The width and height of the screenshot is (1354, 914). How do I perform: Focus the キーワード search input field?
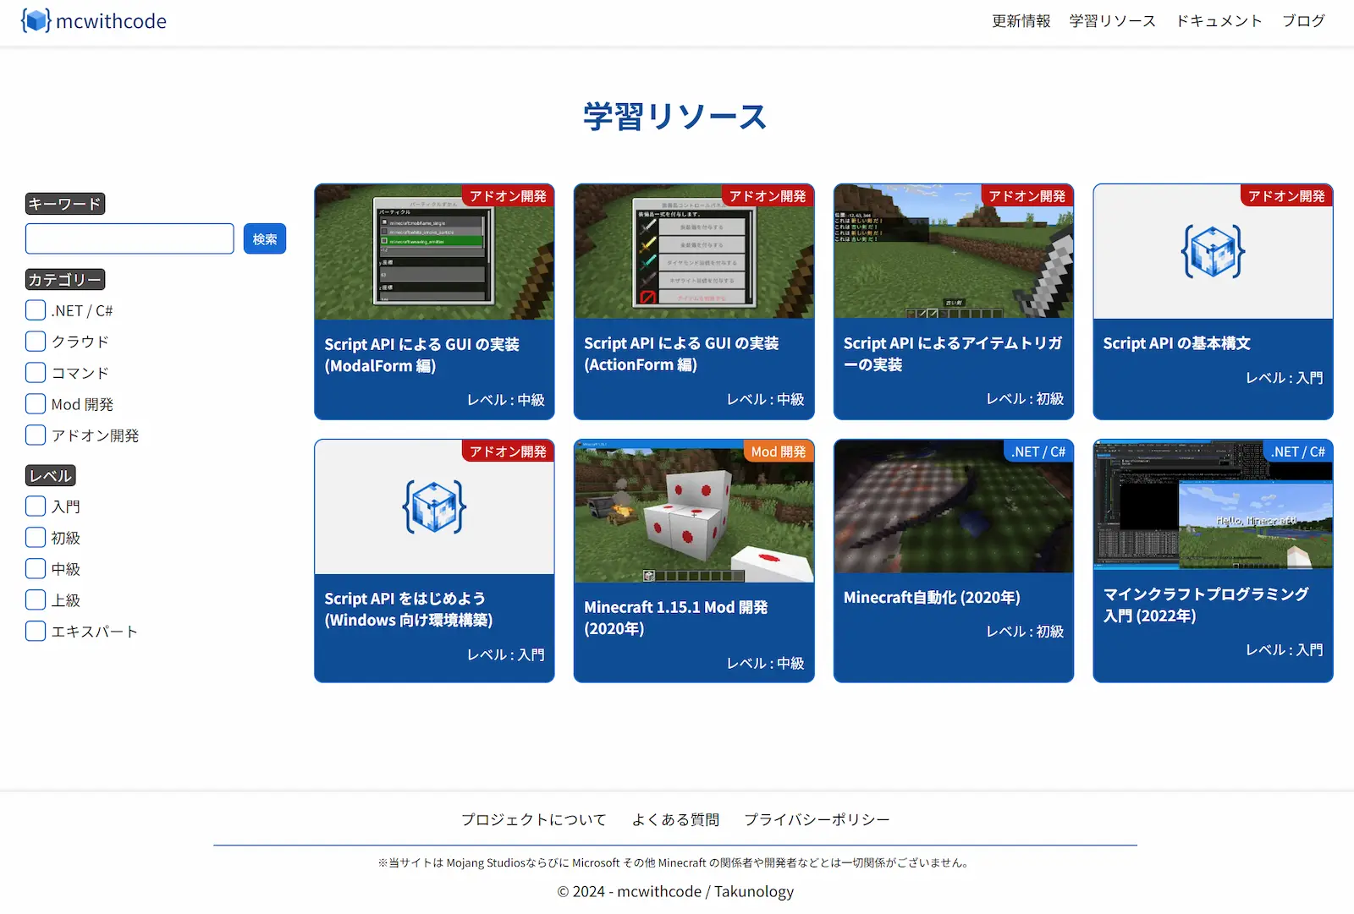click(x=129, y=238)
